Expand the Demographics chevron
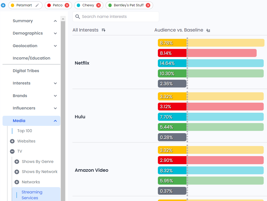The image size is (267, 201). [55, 33]
